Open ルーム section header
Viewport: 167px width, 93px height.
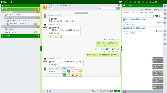pyautogui.click(x=20, y=9)
